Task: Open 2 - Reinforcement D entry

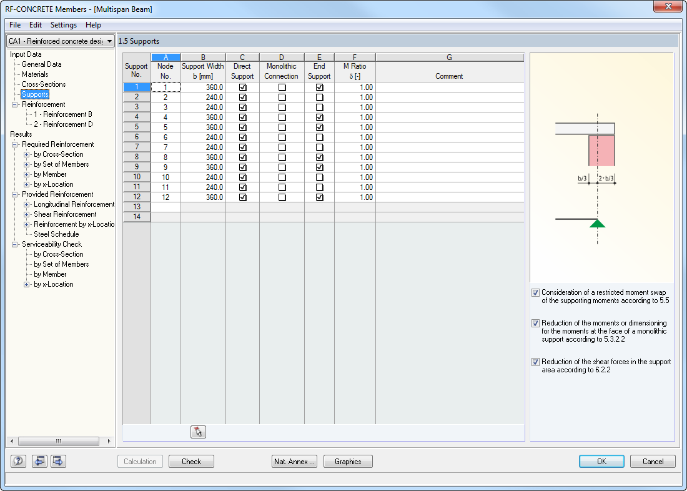Action: 64,124
